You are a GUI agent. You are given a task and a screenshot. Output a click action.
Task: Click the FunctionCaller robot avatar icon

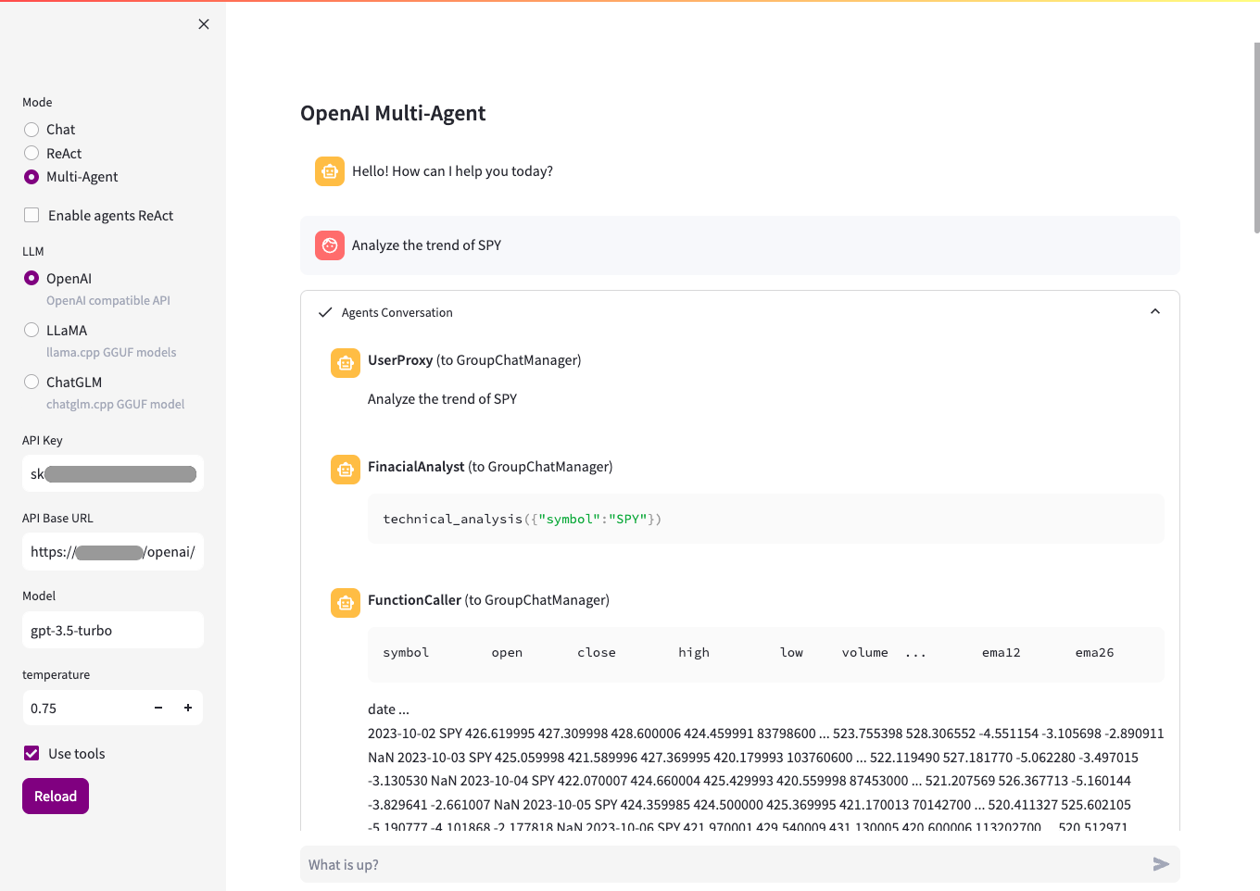point(346,603)
